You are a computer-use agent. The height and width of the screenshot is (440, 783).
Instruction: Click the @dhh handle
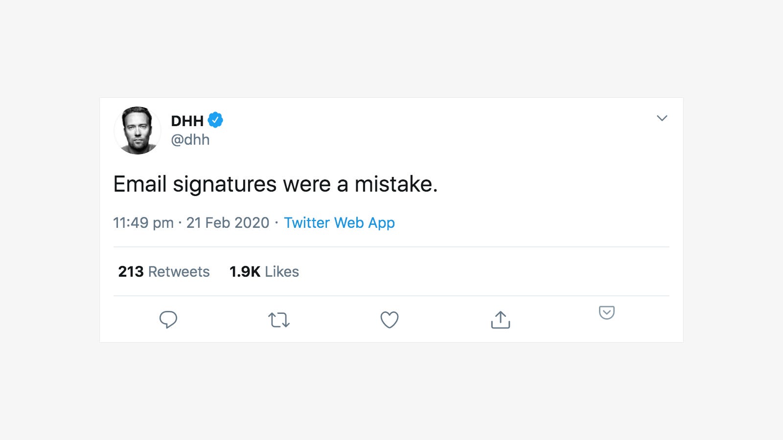[190, 140]
